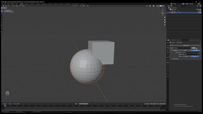Viewport: 203px width, 114px height.
Task: Toggle Boolean modifier viewport display icon
Action: click(193, 48)
